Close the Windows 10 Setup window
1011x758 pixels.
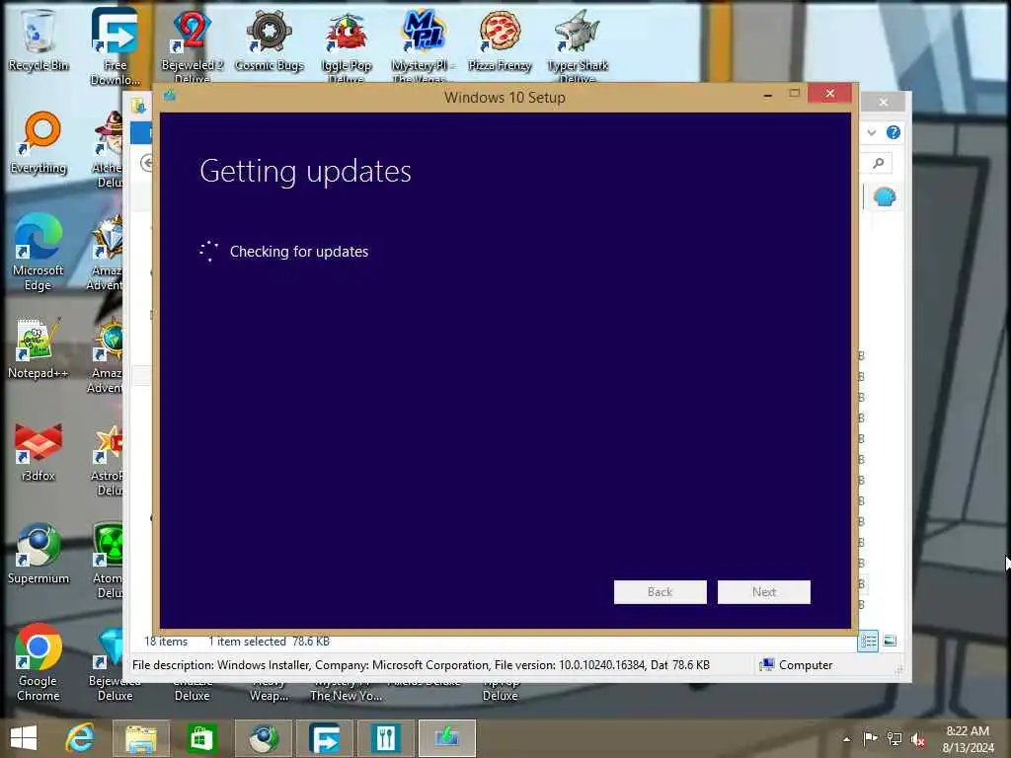829,94
